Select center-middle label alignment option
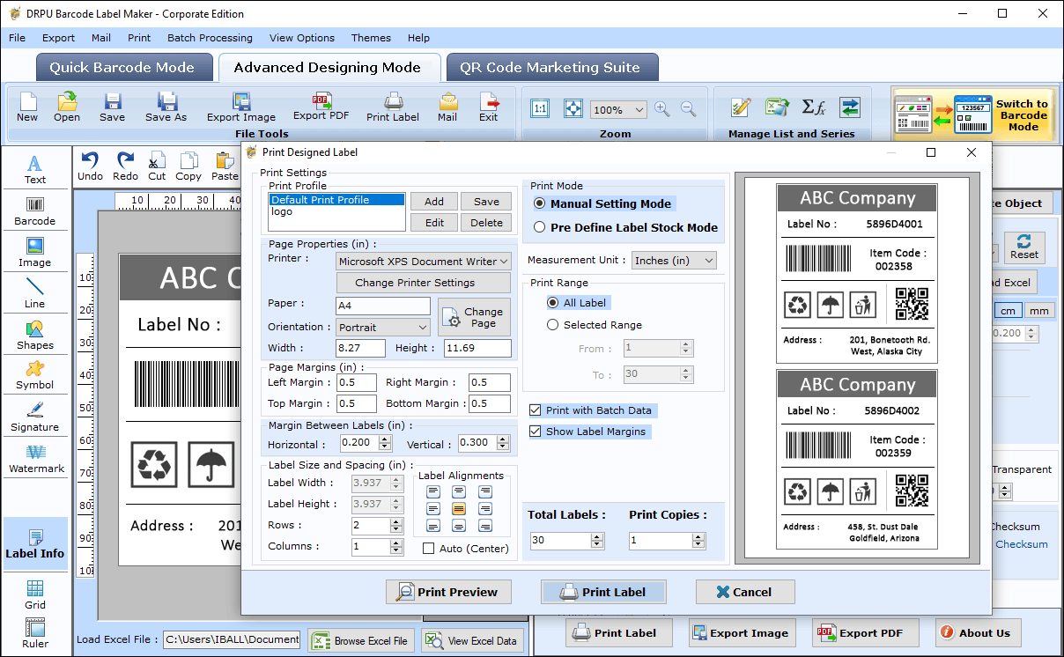1064x657 pixels. 459,509
